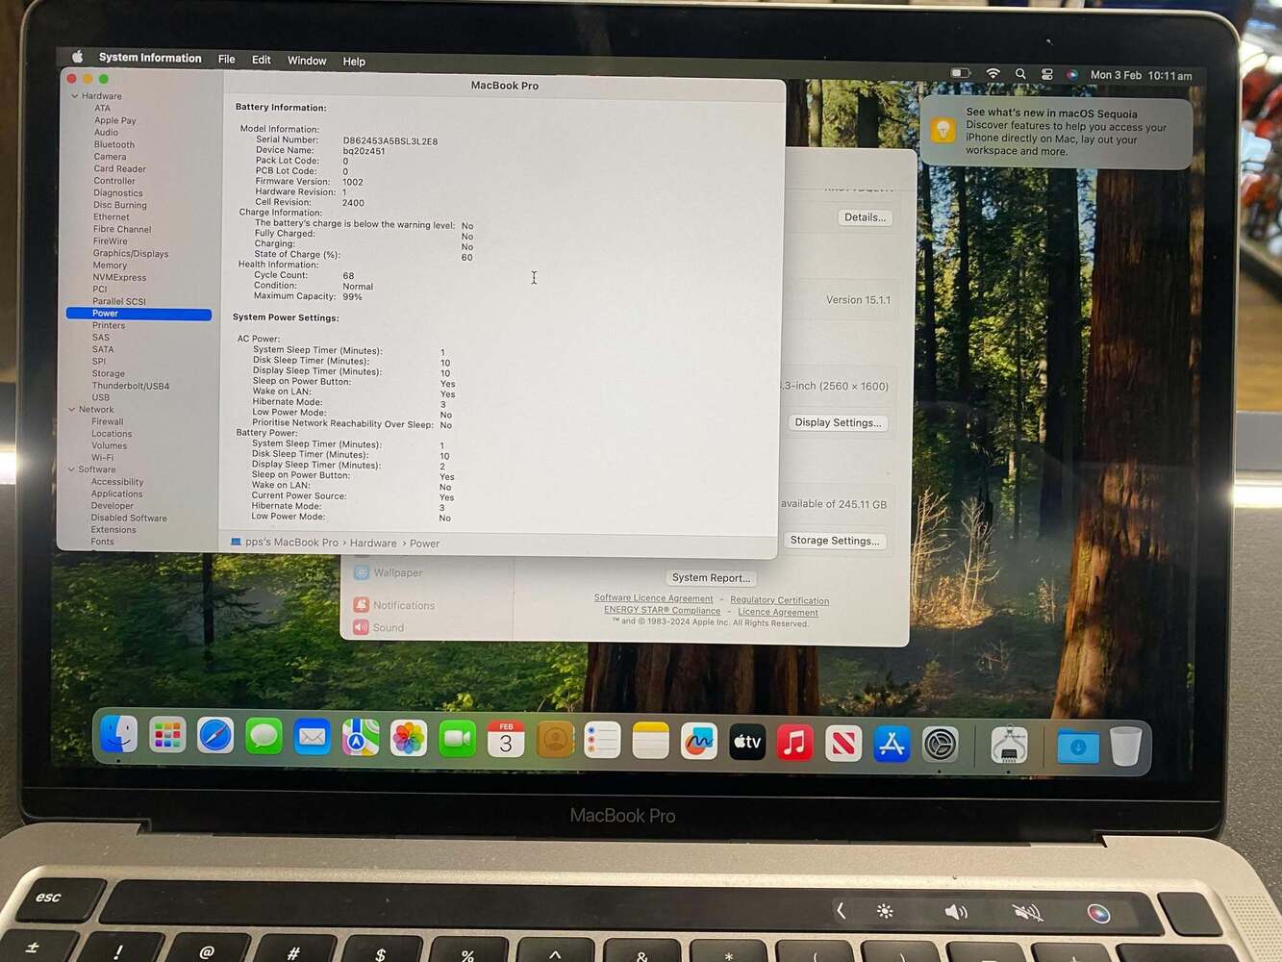Open Freeform from the Dock
Viewport: 1282px width, 962px height.
(x=699, y=742)
